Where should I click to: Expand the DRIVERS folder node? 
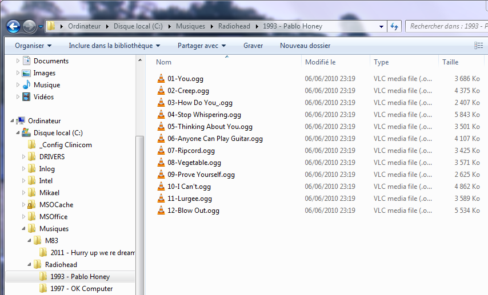click(23, 157)
